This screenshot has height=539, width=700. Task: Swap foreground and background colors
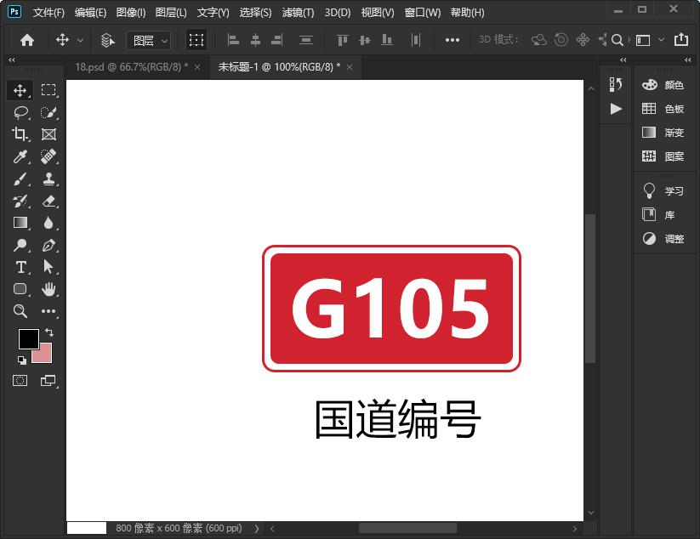[x=49, y=332]
